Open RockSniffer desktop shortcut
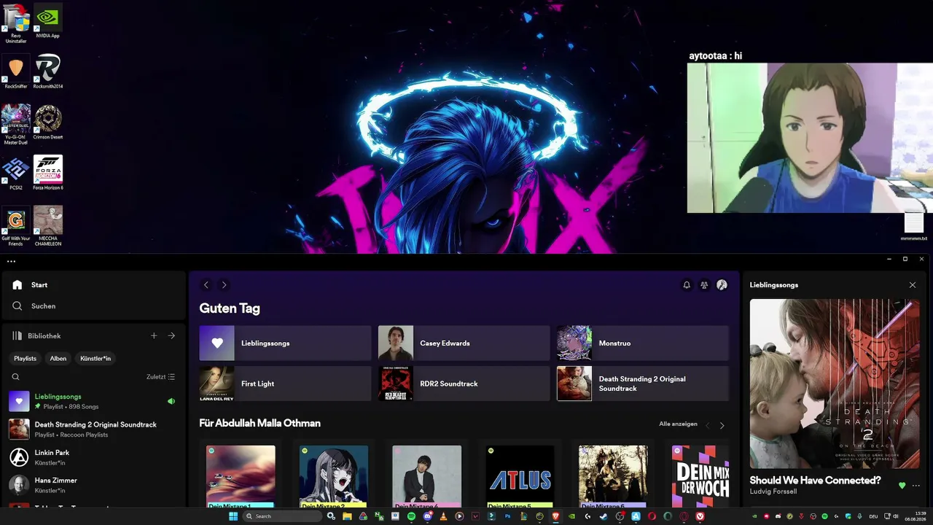 [x=16, y=71]
